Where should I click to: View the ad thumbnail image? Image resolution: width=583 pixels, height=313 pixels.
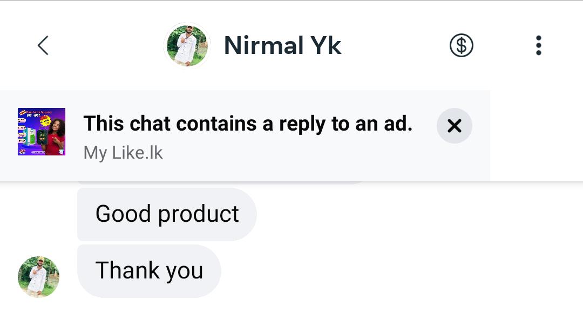(x=42, y=132)
